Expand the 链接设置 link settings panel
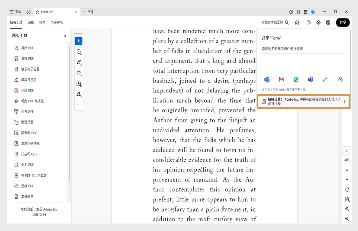The height and width of the screenshot is (231, 358). [x=303, y=101]
